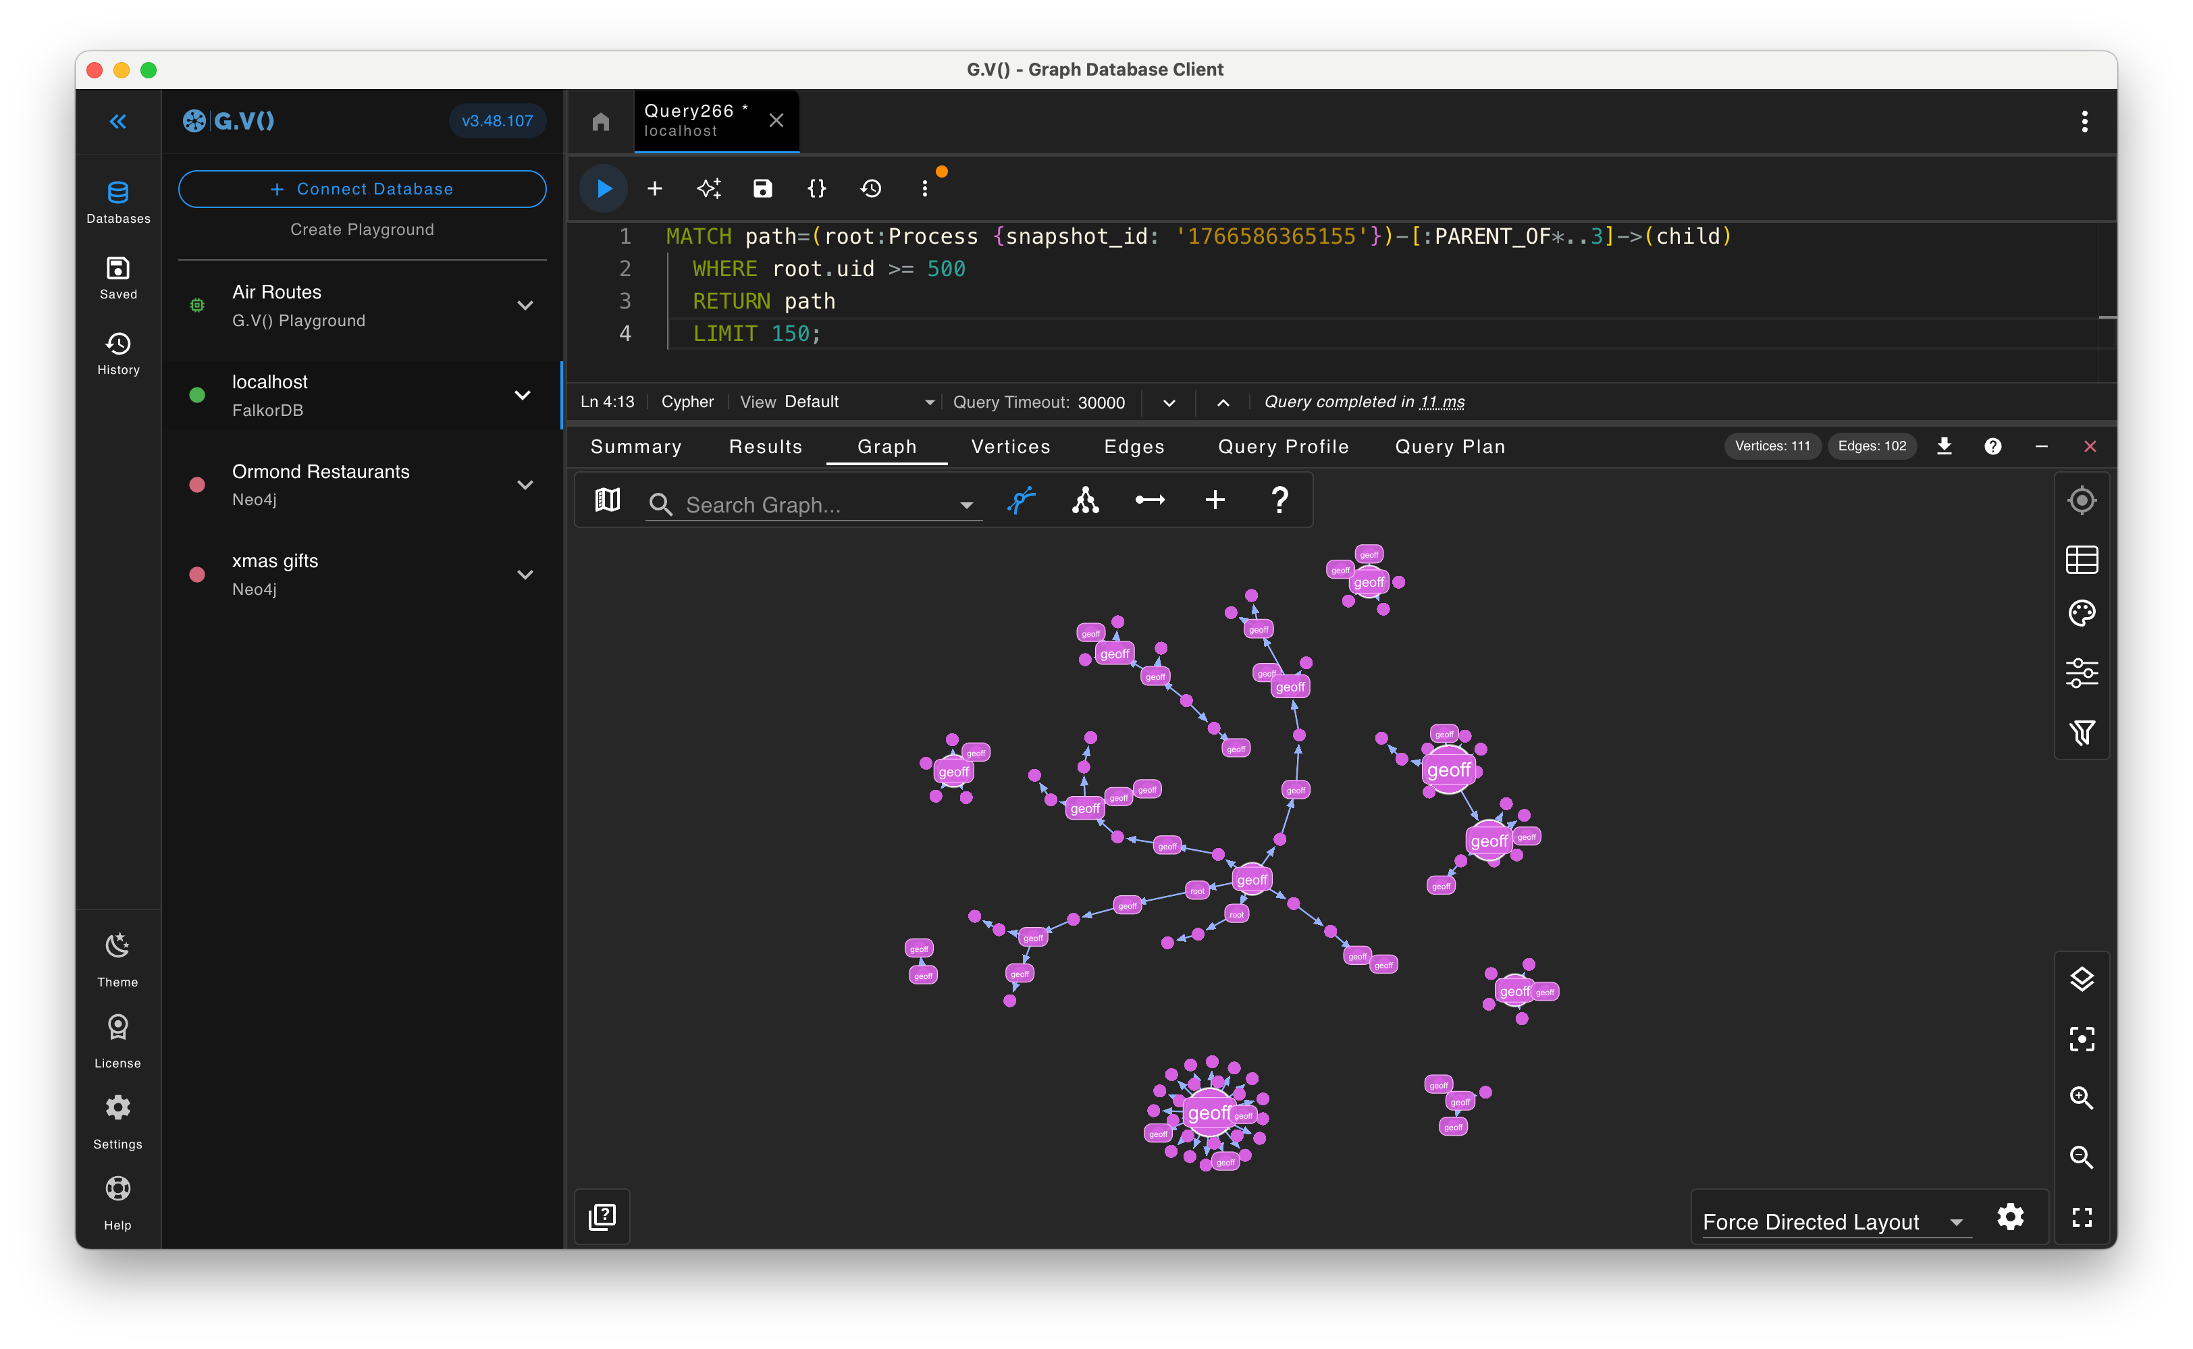Click the Search Graph input field
Viewport: 2193px width, 1349px height.
(x=803, y=504)
